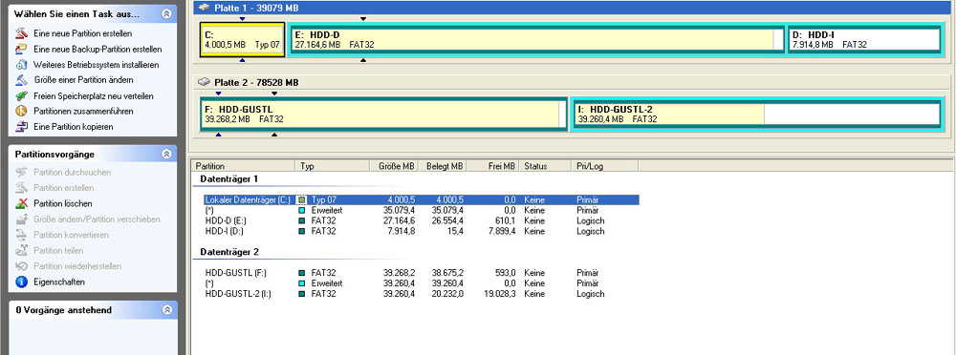Click the 'Weiteres Betriebssystem installieren' icon
The image size is (956, 355).
click(22, 65)
